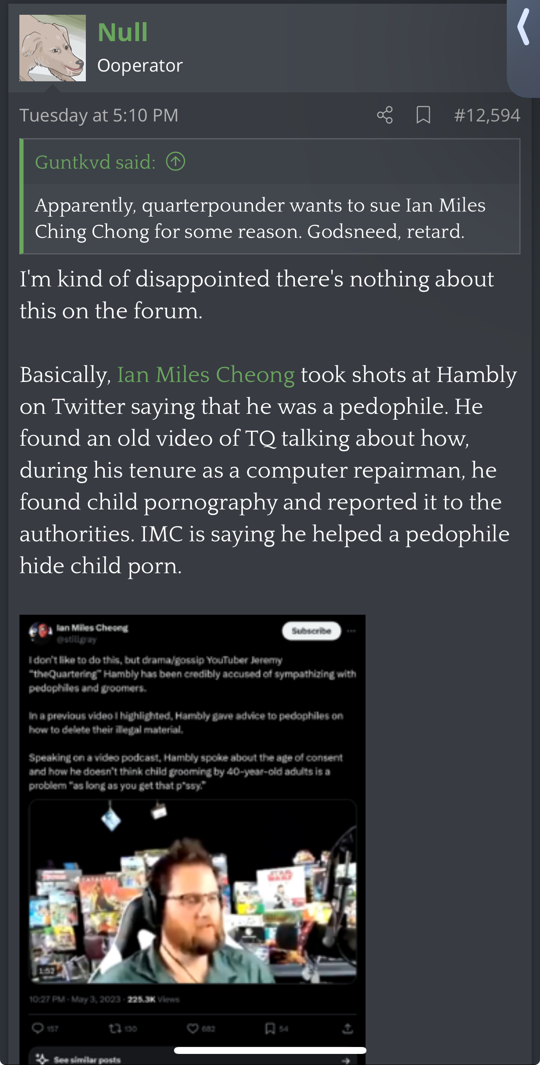Jump to the quoted post via the up-arrow icon
Screen dimensions: 540x1065
(x=175, y=162)
